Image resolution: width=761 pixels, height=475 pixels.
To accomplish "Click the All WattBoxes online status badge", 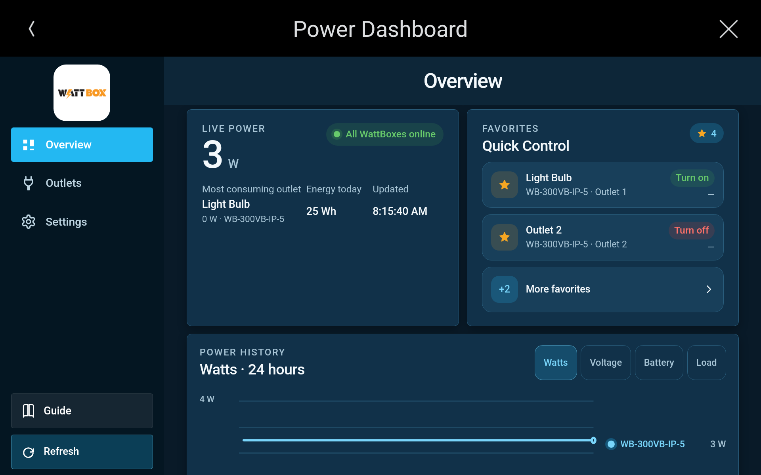I will pos(384,134).
